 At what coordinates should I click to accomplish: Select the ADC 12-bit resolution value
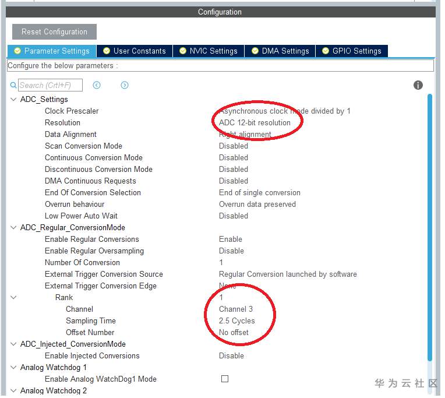255,122
